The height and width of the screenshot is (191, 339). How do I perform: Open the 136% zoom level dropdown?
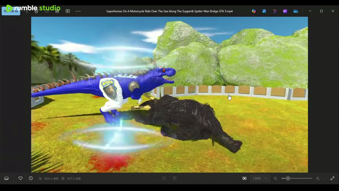260,179
